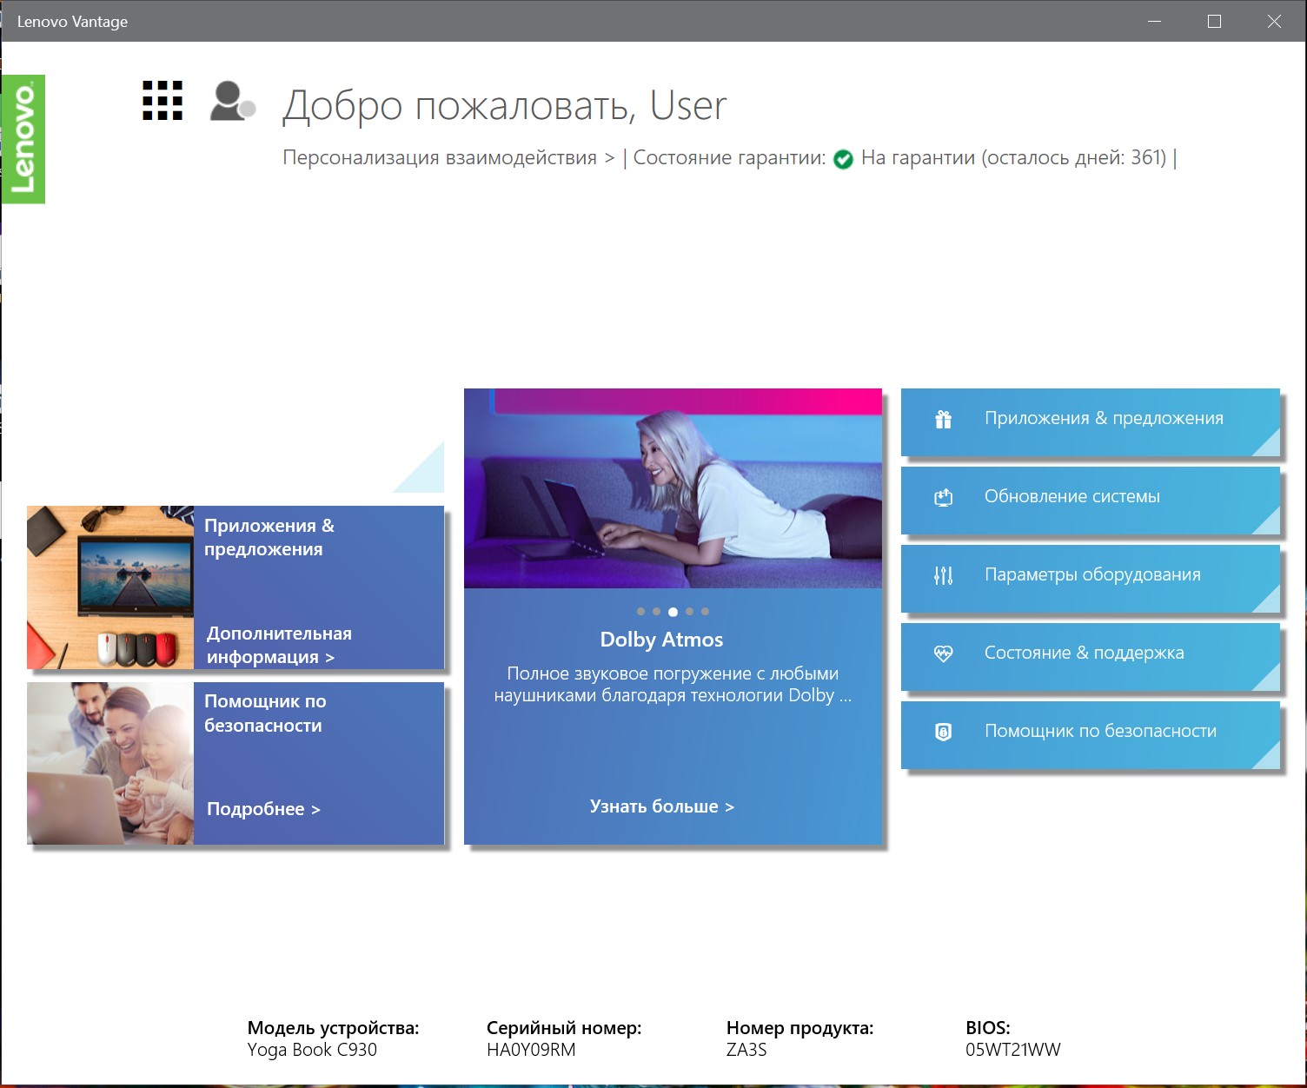Click the family with laptop thumbnail
The width and height of the screenshot is (1307, 1088).
[110, 763]
